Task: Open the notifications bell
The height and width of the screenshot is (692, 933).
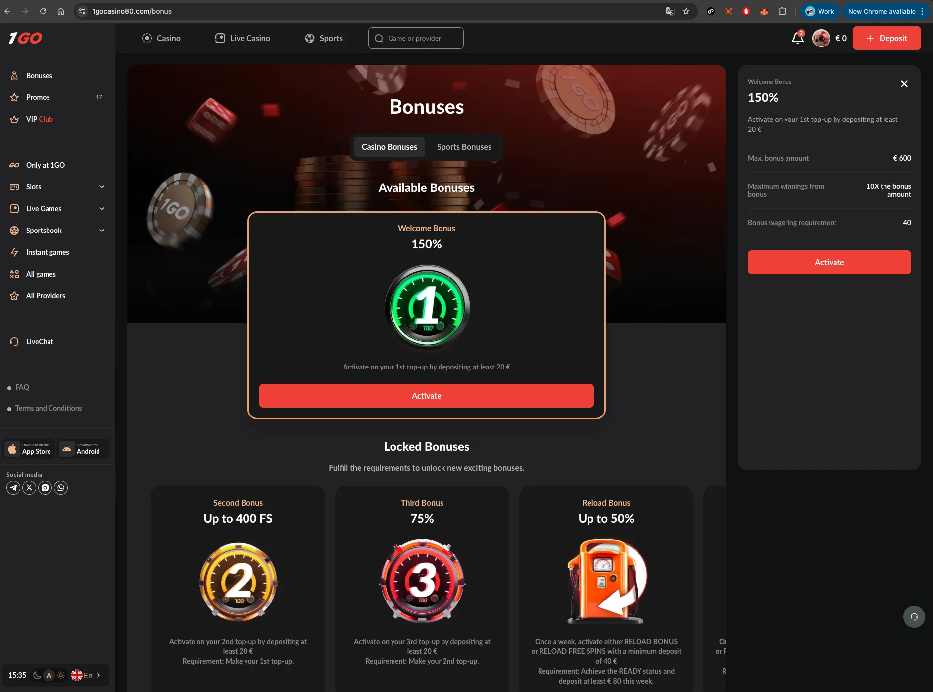Action: [797, 38]
